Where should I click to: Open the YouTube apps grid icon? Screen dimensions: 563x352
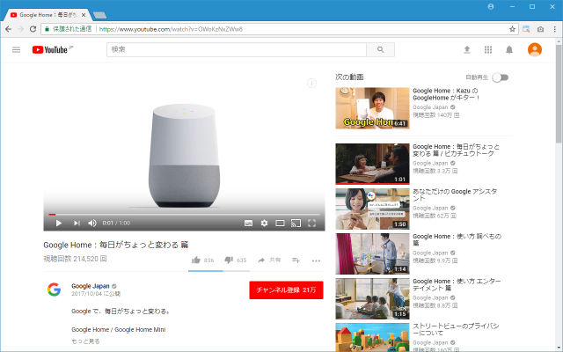pyautogui.click(x=488, y=49)
